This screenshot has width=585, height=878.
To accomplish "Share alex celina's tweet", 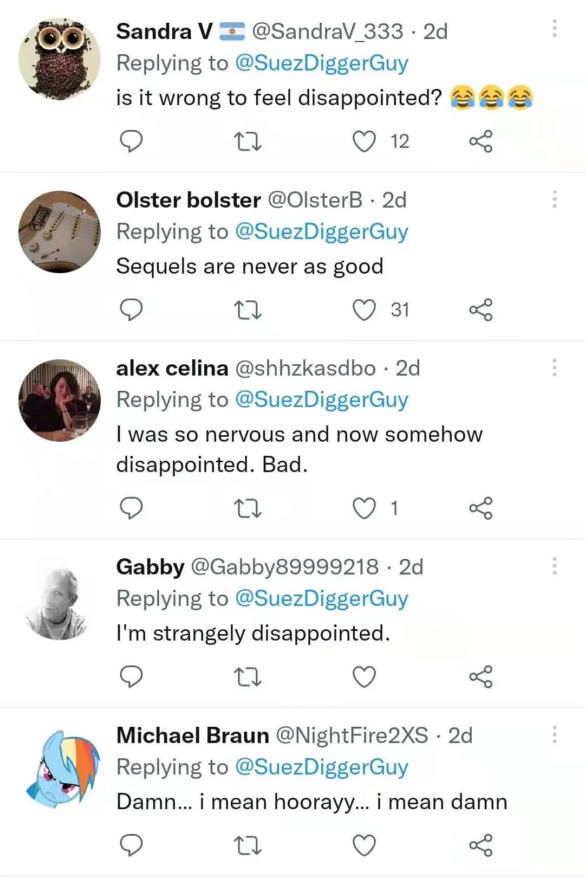I will coord(480,508).
